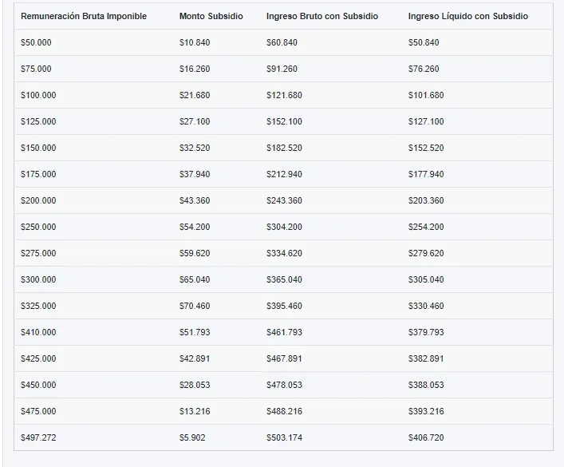Click the $10.840 subsidy amount cell
This screenshot has height=467, width=564.
click(195, 42)
